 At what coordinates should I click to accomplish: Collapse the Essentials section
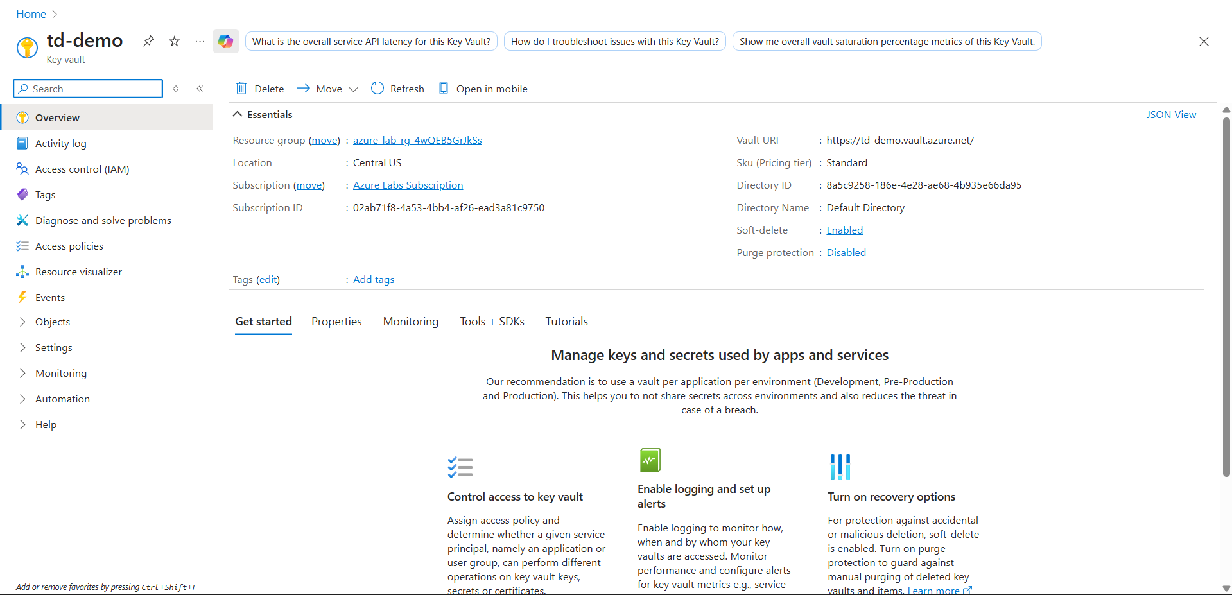[x=238, y=114]
